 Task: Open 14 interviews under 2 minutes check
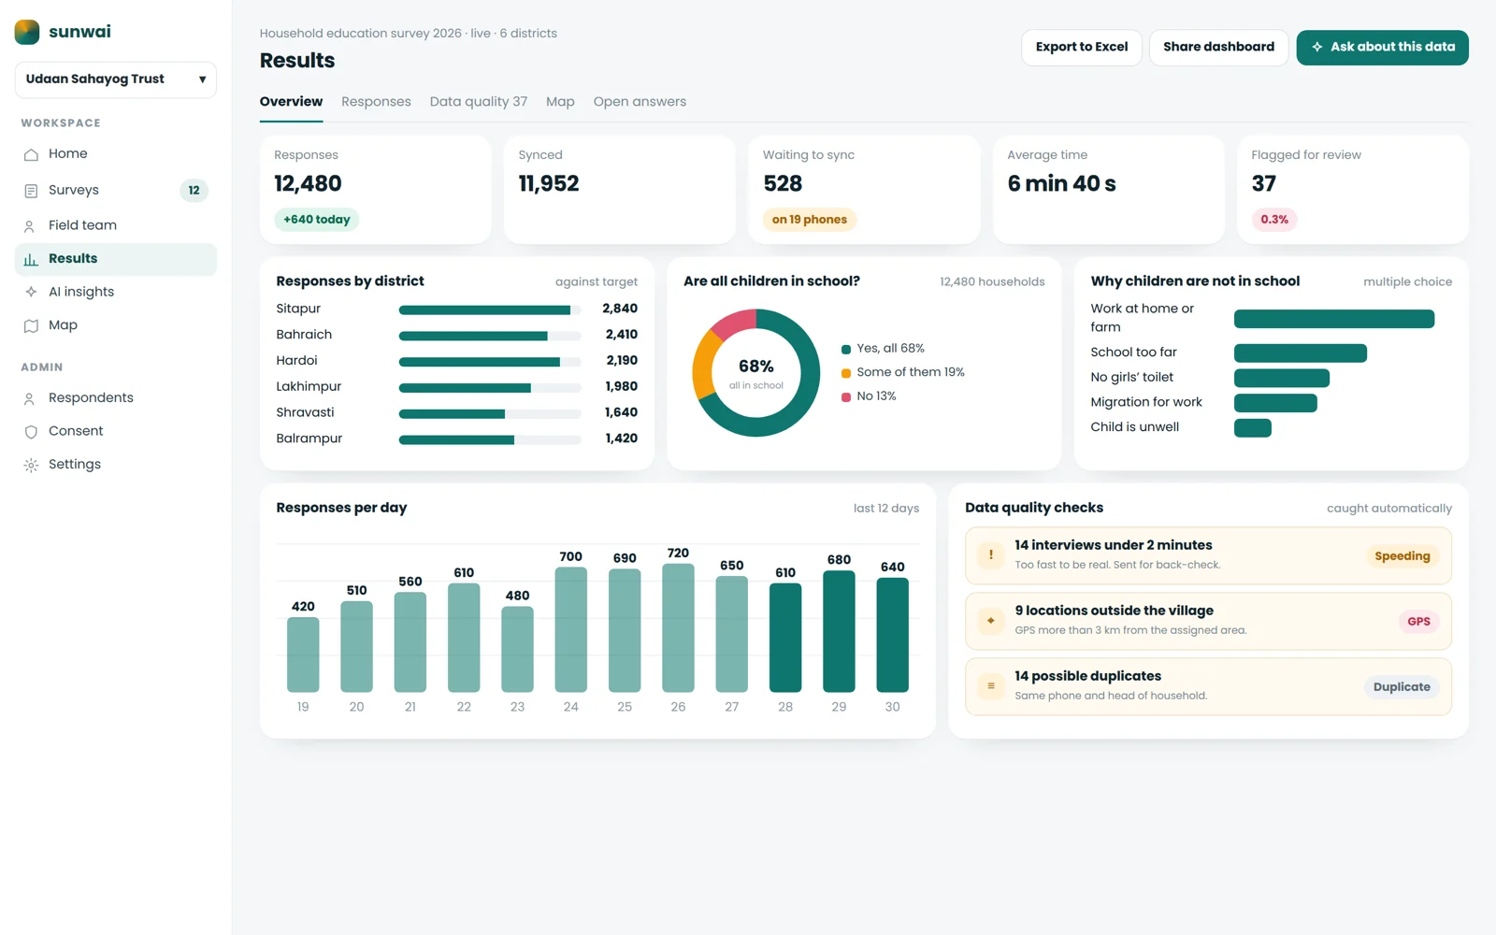coord(1208,555)
